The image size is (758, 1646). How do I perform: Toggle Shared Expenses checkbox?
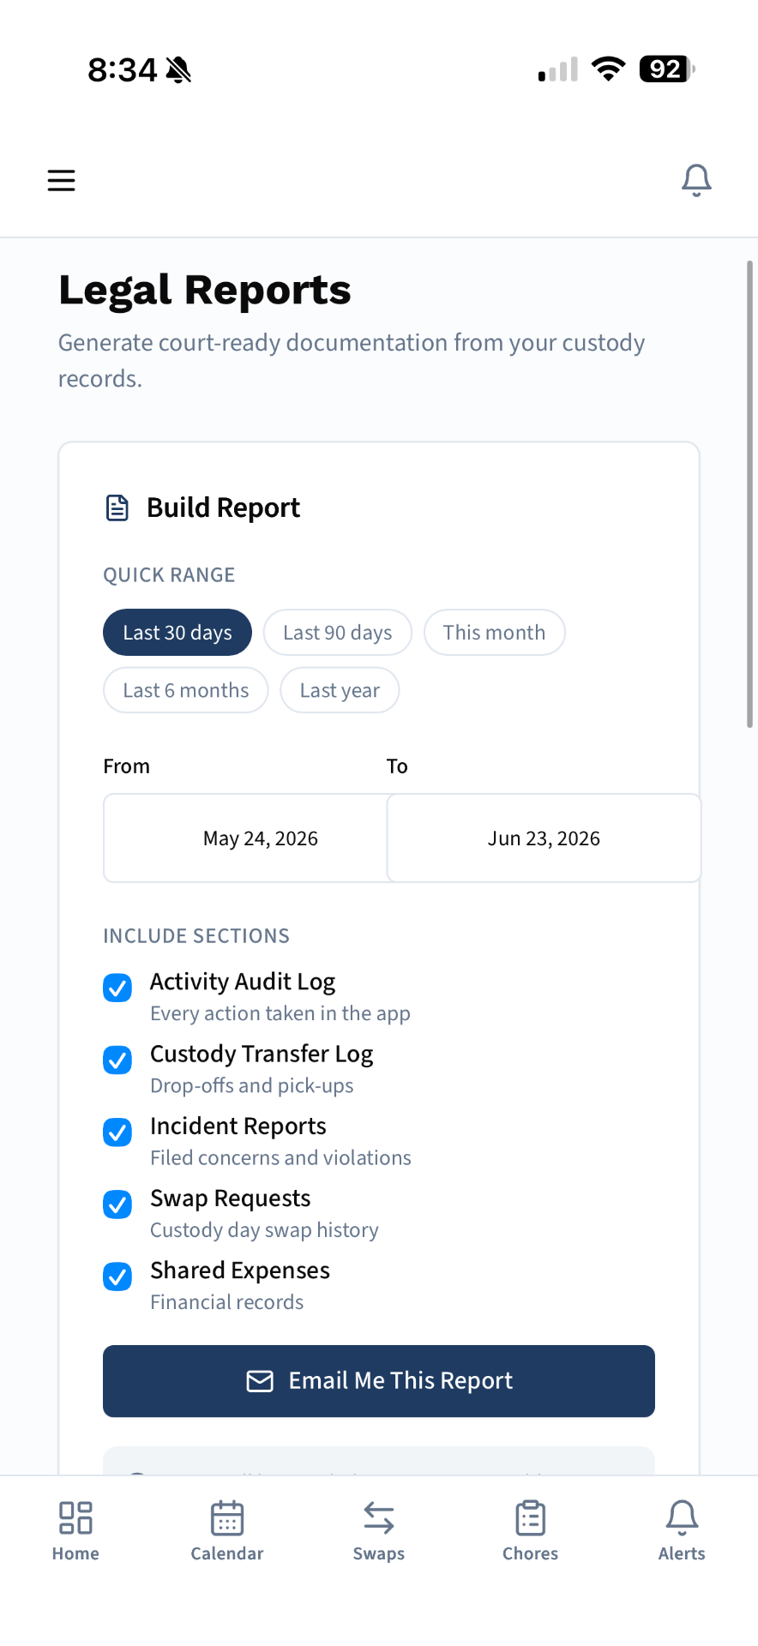117,1277
